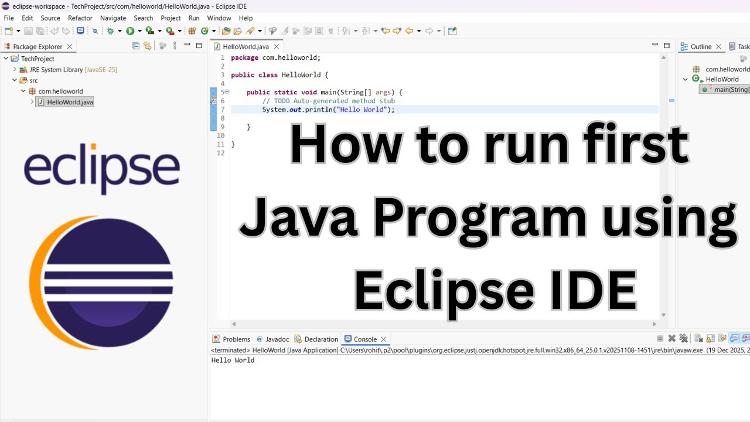This screenshot has width=750, height=422.
Task: Maximize the Package Explorer panel
Action: coord(199,45)
